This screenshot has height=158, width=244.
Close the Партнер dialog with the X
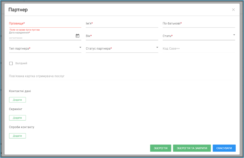coord(233,10)
